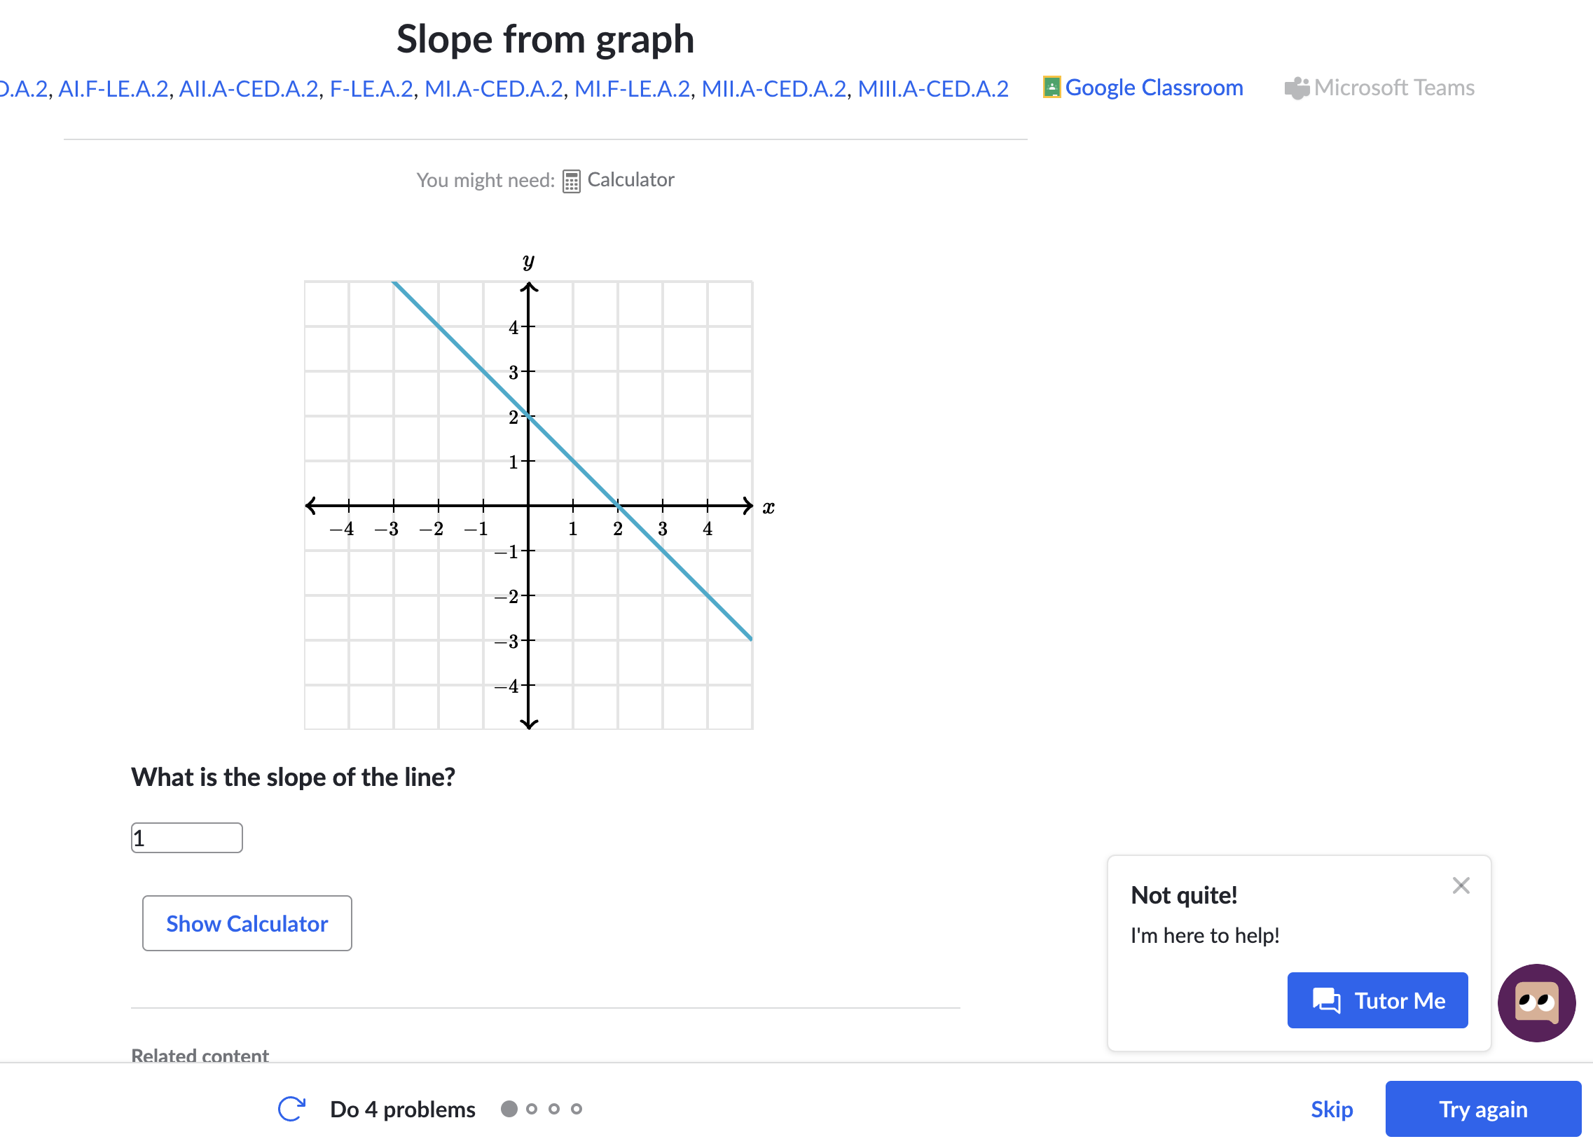Image resolution: width=1593 pixels, height=1146 pixels.
Task: Click the Google Classroom icon
Action: click(1051, 87)
